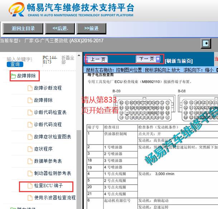Click the PC.144-8173 text label

pos(50,60)
